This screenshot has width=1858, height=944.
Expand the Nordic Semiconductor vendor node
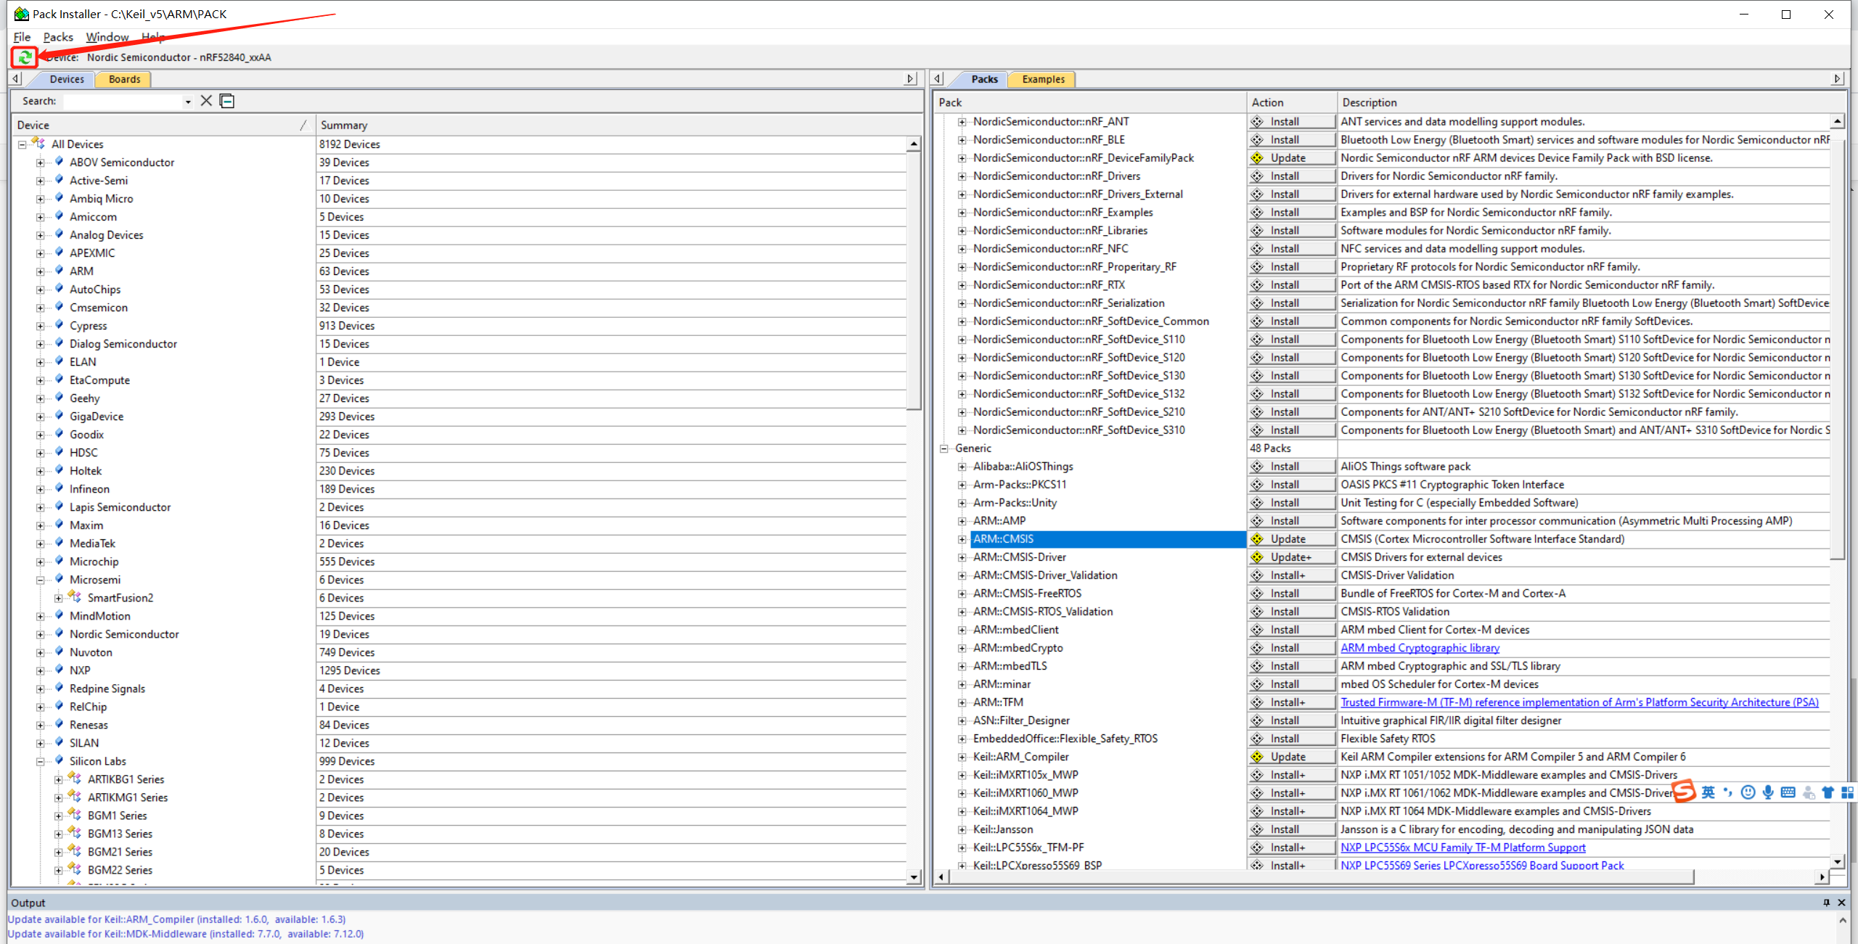[x=41, y=634]
